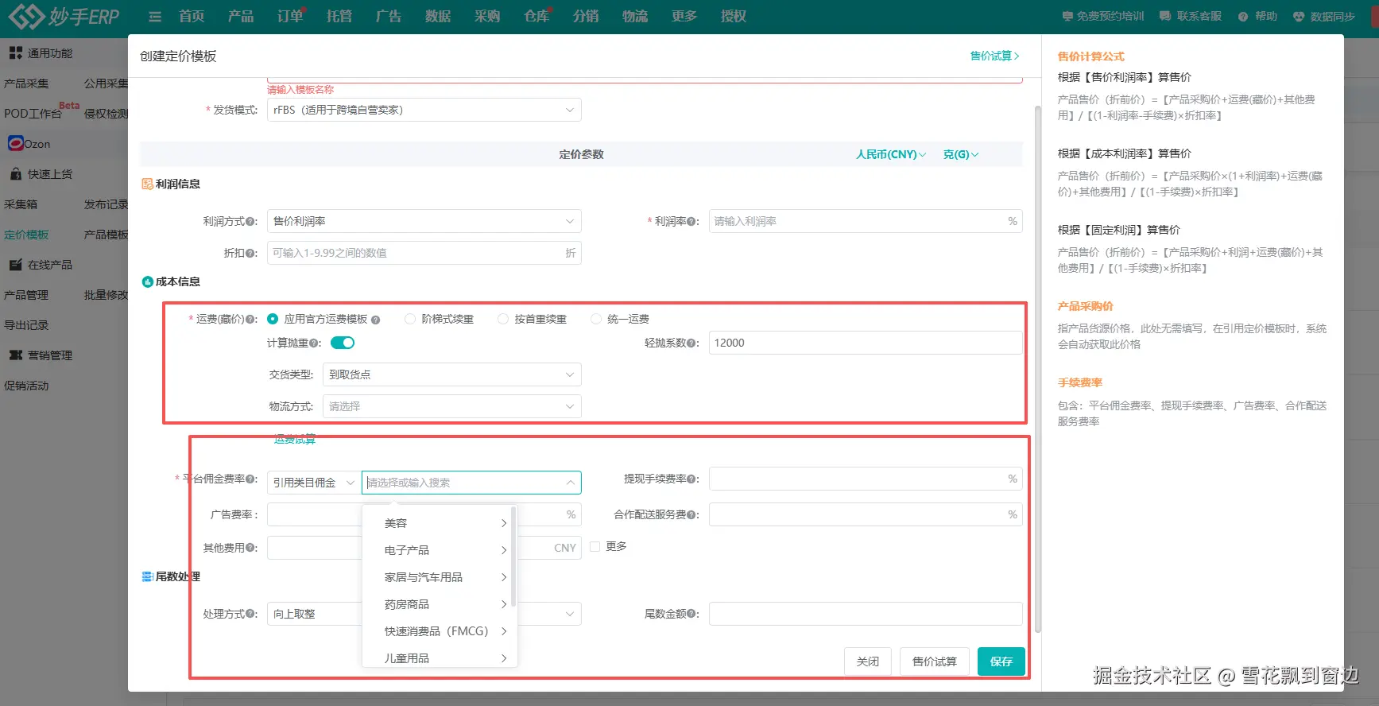Click the 通用功能 grid icon
1379x706 pixels.
tap(16, 53)
